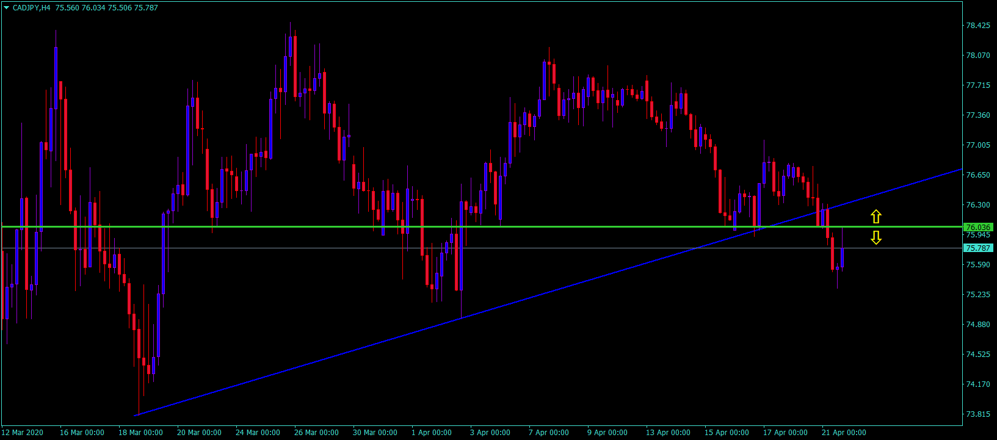Click the 78.070 price axis label
This screenshot has height=440, width=997.
tap(978, 56)
